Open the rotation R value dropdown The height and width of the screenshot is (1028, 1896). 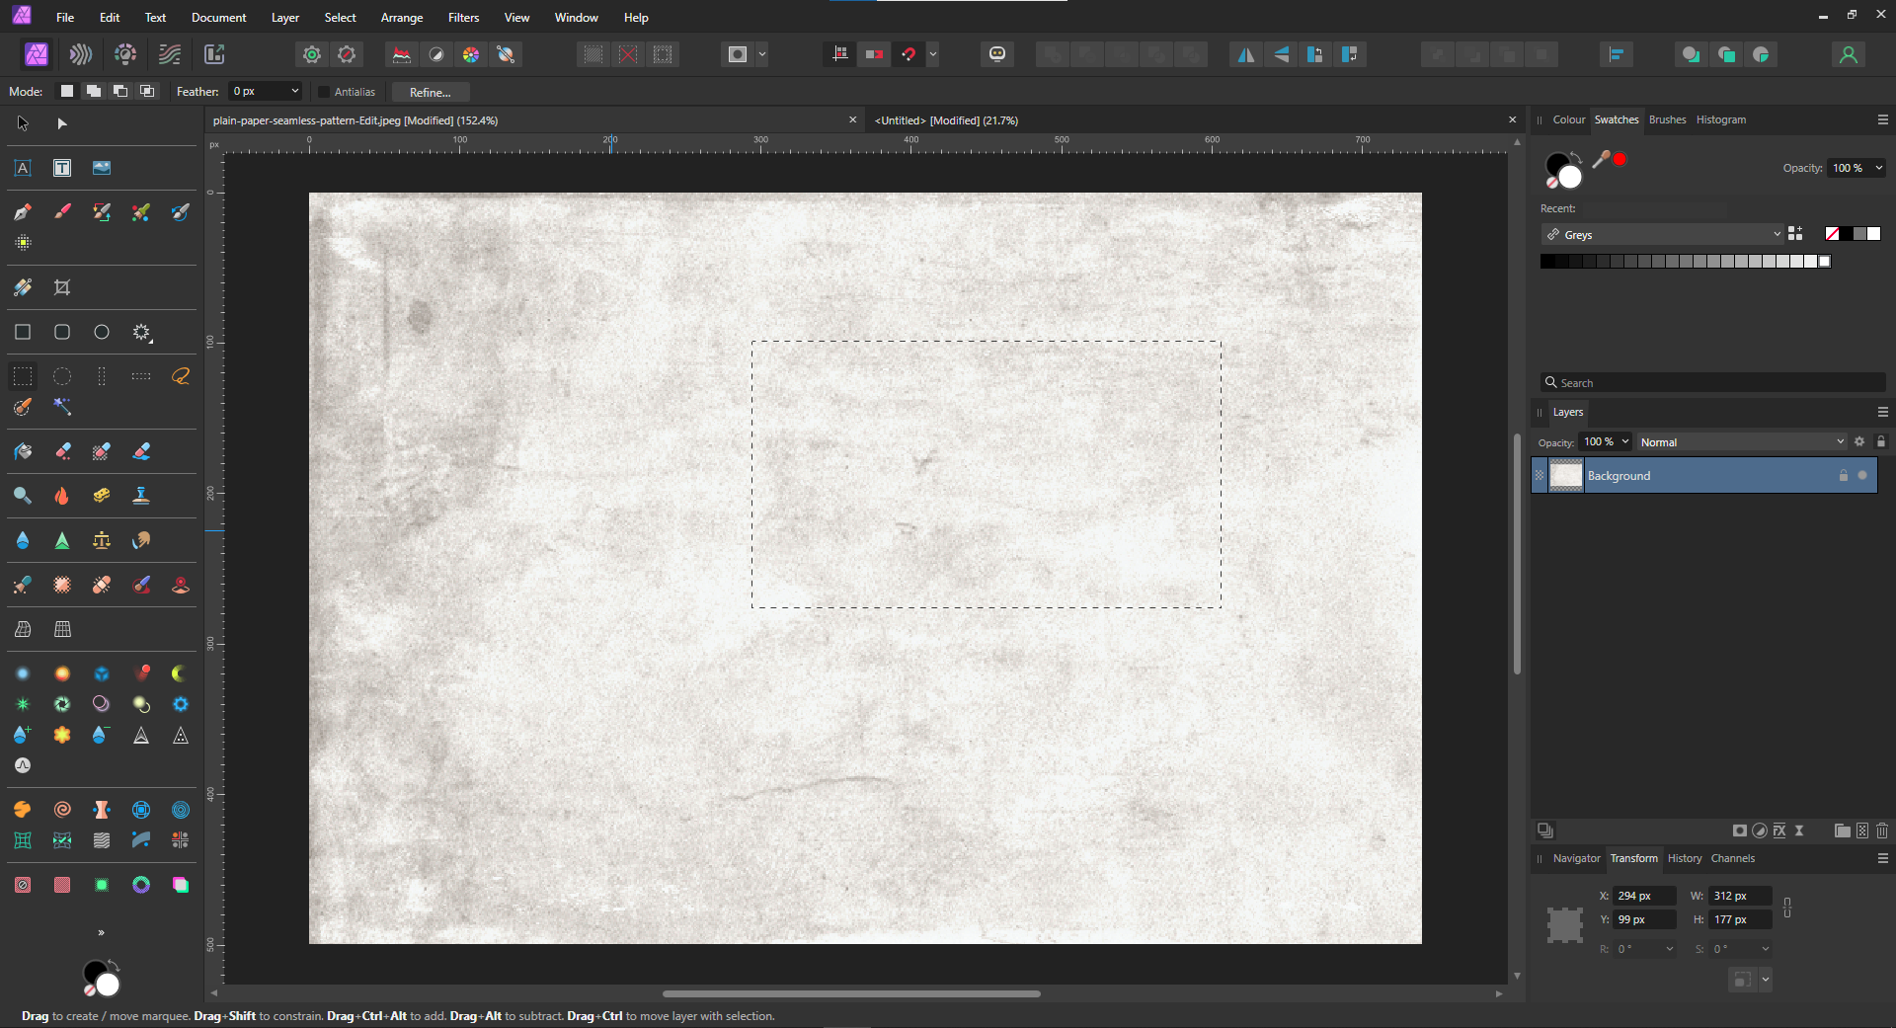[x=1670, y=949]
